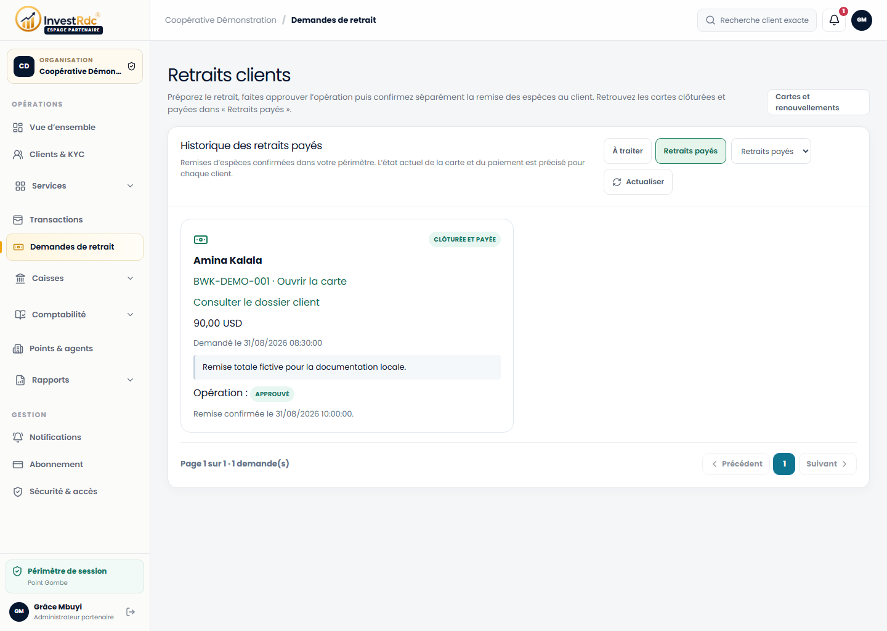Open the GM avatar menu in header
Image resolution: width=887 pixels, height=631 pixels.
click(862, 20)
